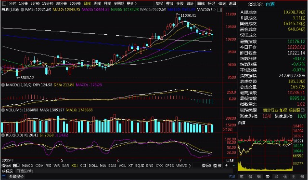The width and height of the screenshot is (308, 180).
Task: Click the small info icon beside 成份股
Action: pyautogui.click(x=303, y=110)
